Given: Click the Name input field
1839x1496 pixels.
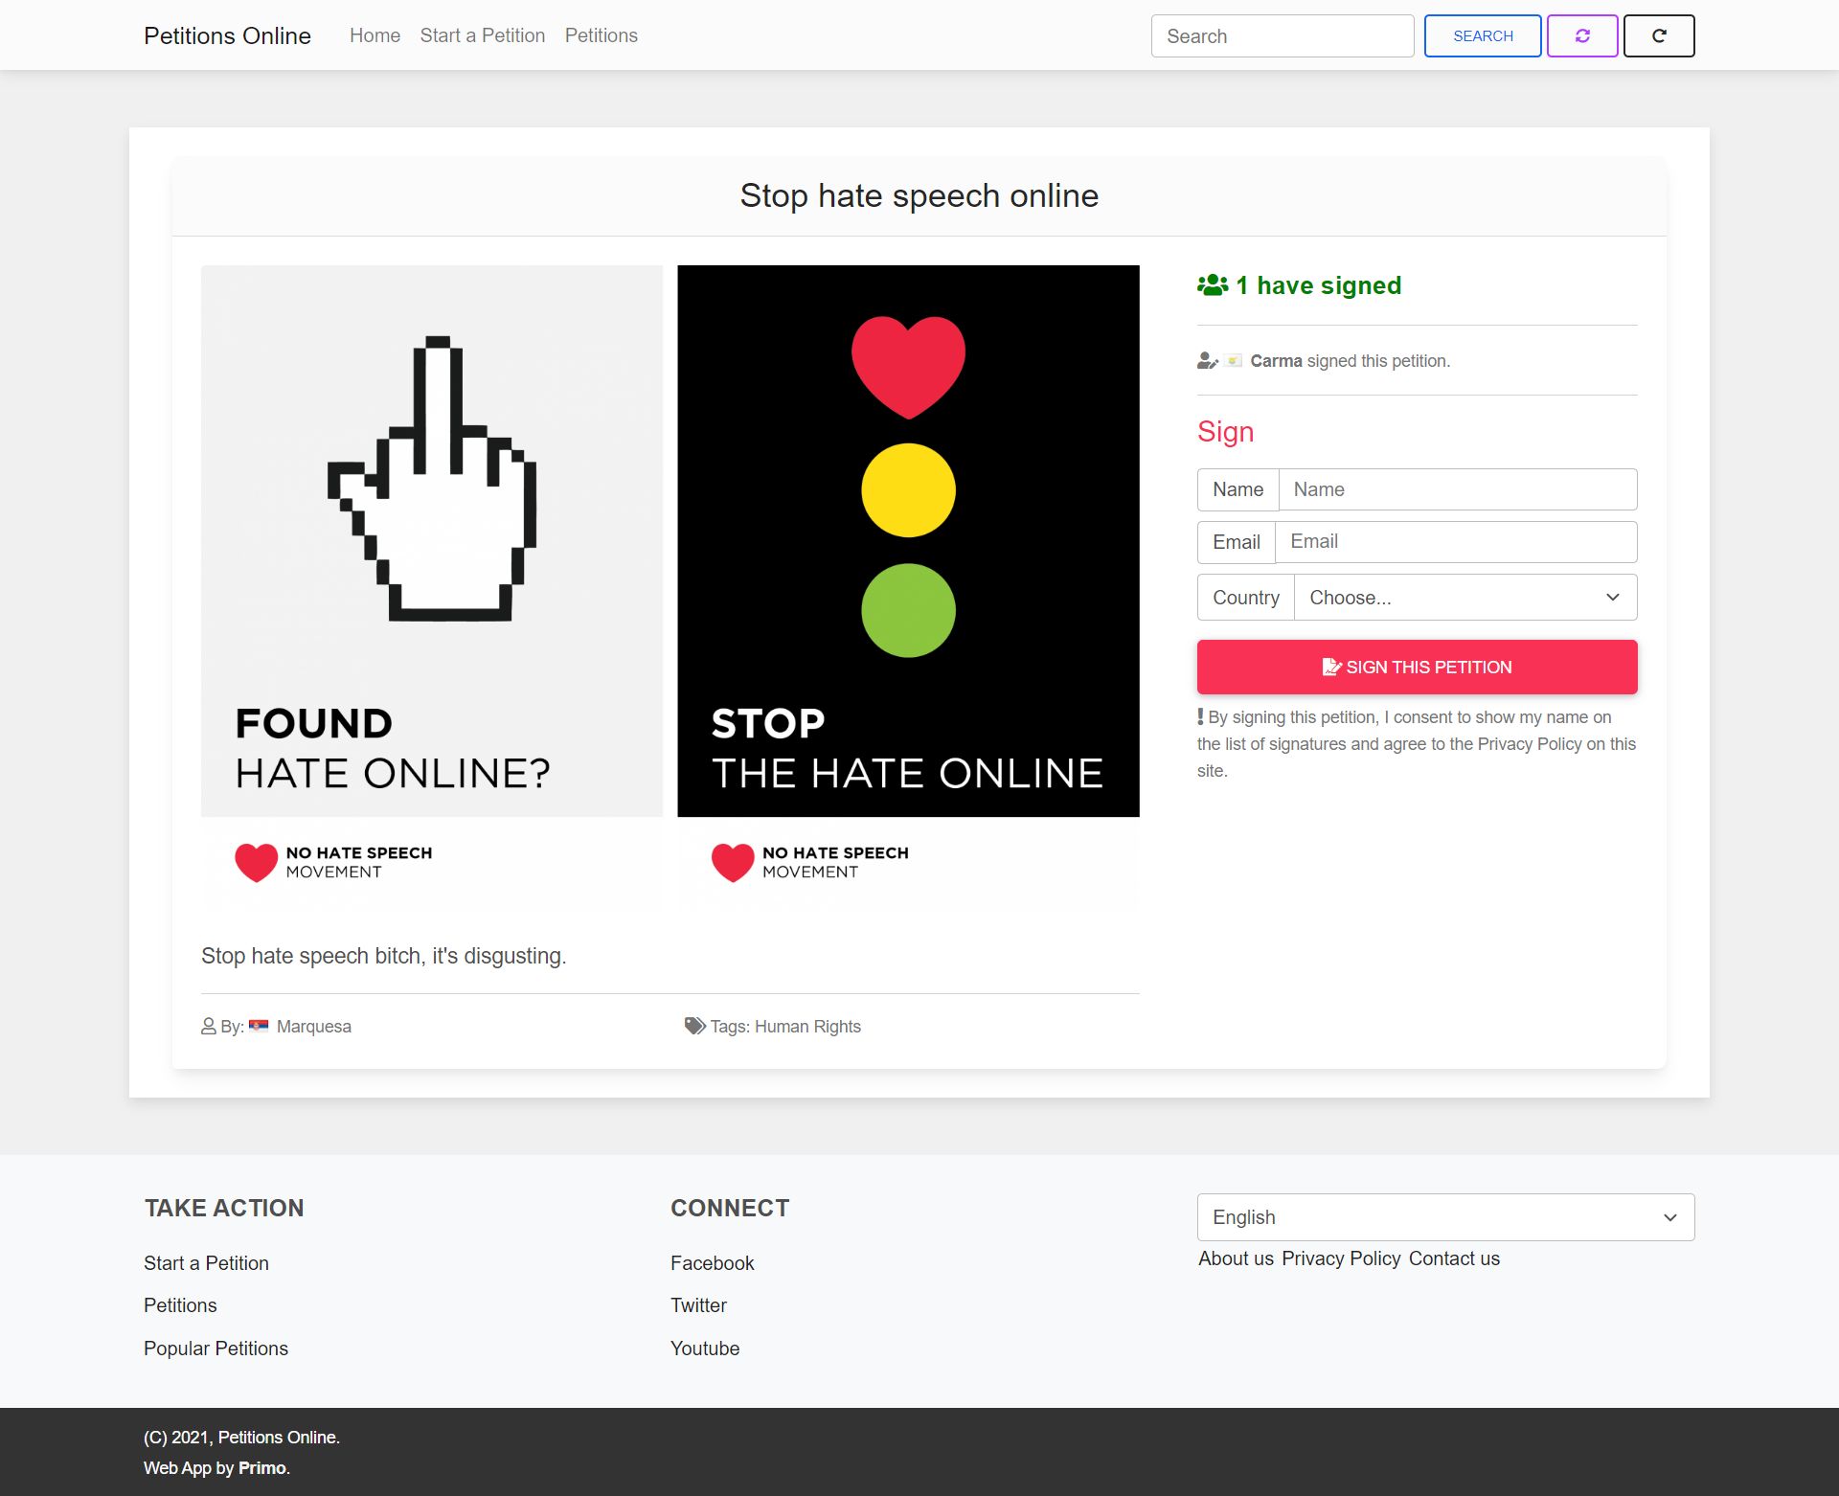Looking at the screenshot, I should pyautogui.click(x=1457, y=489).
